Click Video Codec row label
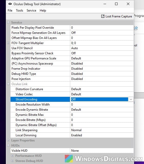 click(24, 94)
